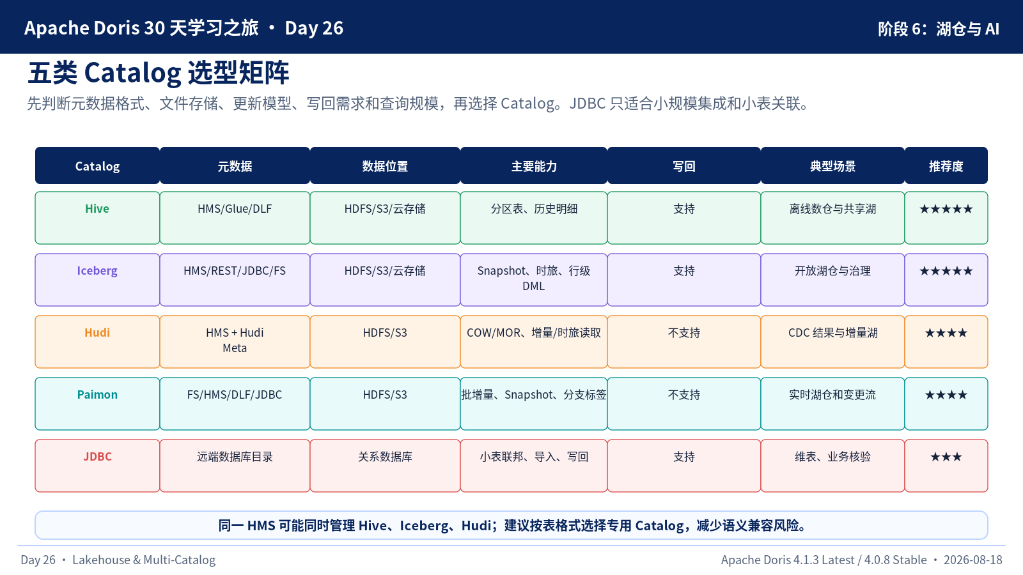Click the Hive row HDFS/S3/云存储 cell
This screenshot has height=575, width=1023.
point(385,218)
